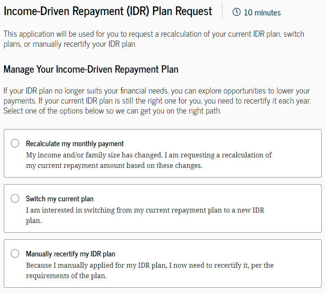This screenshot has height=294, width=325.
Task: Click the "Manually recertify my IDR plan" label
Action: [x=70, y=254]
